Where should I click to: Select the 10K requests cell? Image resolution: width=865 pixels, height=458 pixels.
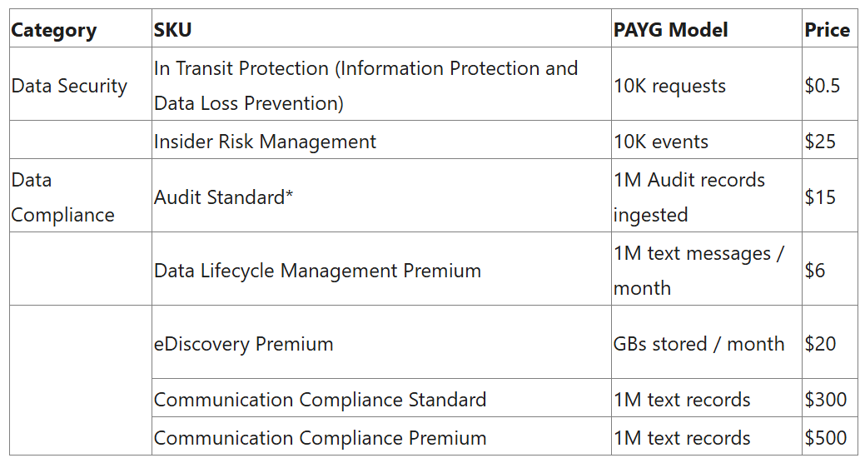pyautogui.click(x=669, y=86)
